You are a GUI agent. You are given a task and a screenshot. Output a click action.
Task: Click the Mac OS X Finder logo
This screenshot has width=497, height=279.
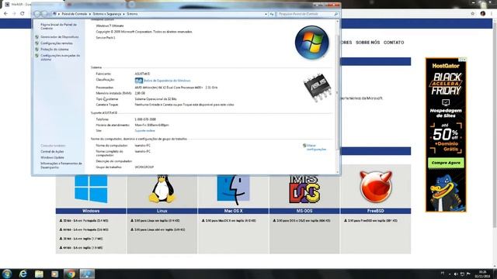tap(233, 189)
